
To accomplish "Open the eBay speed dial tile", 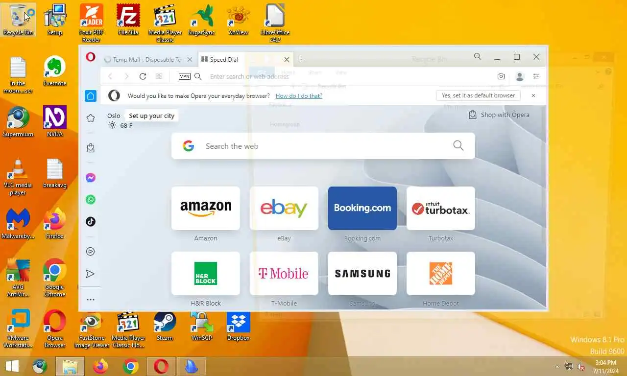I will click(x=284, y=208).
